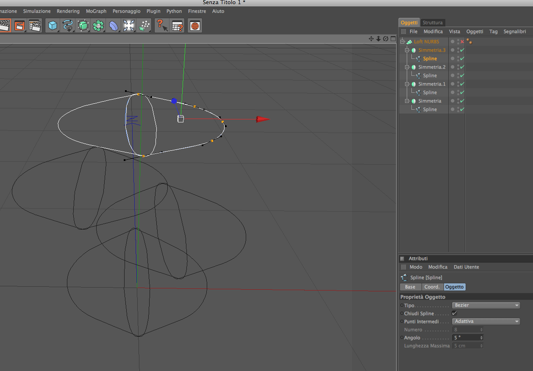Select the Coord. attribute button
The width and height of the screenshot is (533, 371).
coord(432,287)
